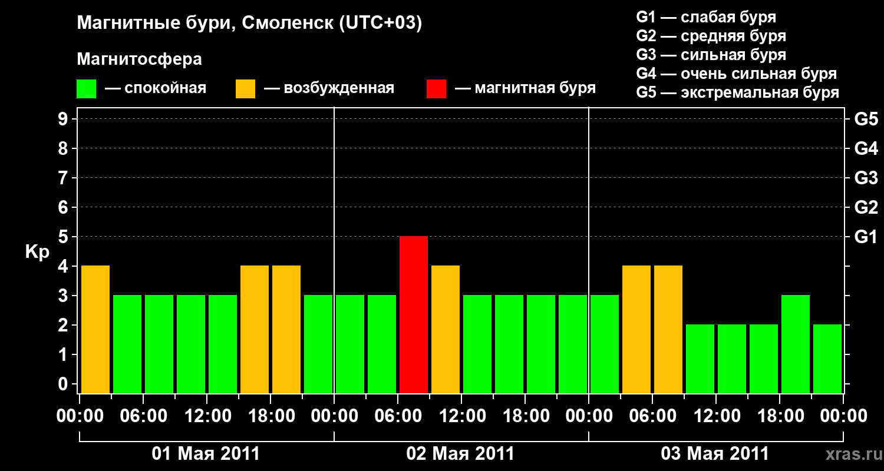
Task: Click the G4 — очень сильная буря description
Action: click(x=737, y=74)
